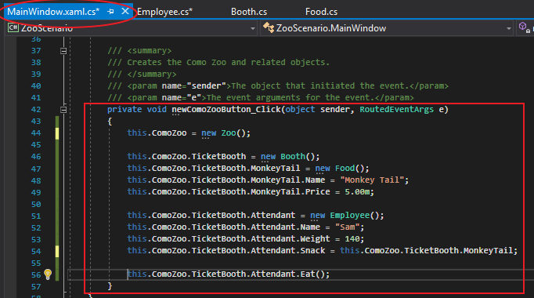Click the ZooScenario.MainWindow class icon

[269, 28]
